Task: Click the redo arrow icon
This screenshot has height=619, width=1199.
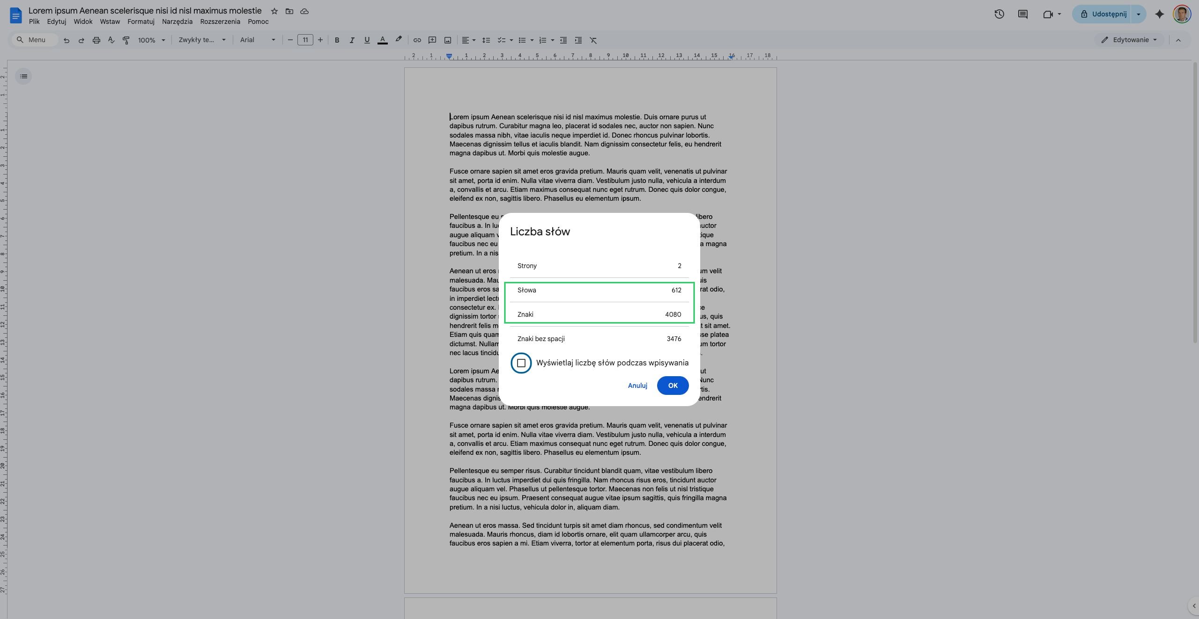Action: [81, 40]
